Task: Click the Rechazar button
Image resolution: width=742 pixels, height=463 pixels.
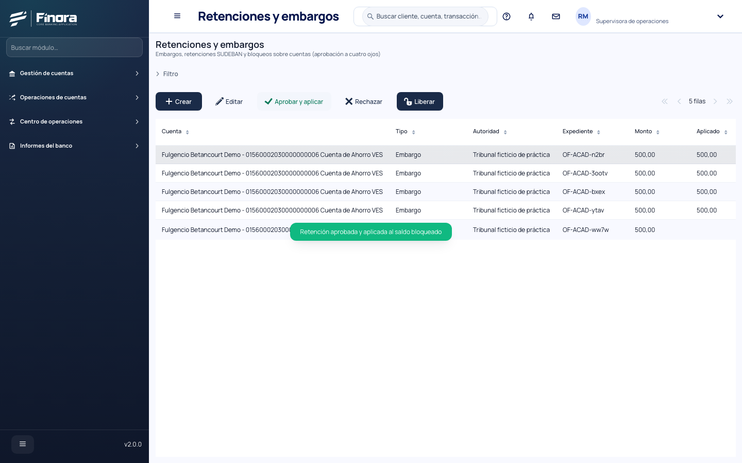Action: [364, 101]
